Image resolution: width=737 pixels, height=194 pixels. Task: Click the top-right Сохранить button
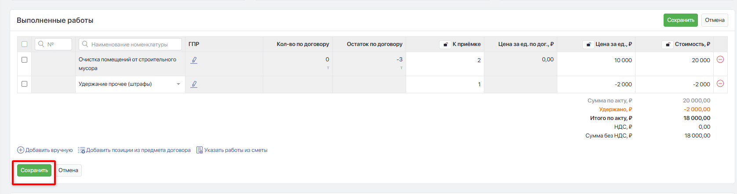click(x=680, y=20)
